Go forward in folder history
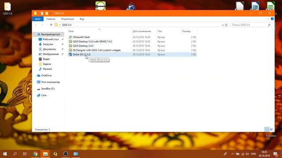The width and height of the screenshot is (282, 158). click(x=42, y=25)
